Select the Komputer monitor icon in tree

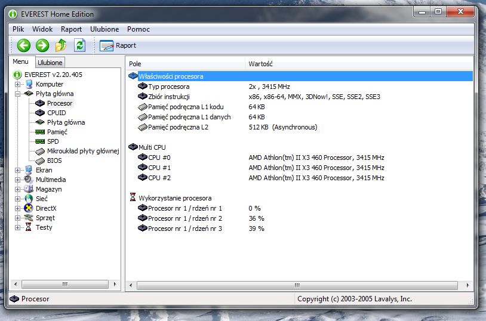point(29,84)
